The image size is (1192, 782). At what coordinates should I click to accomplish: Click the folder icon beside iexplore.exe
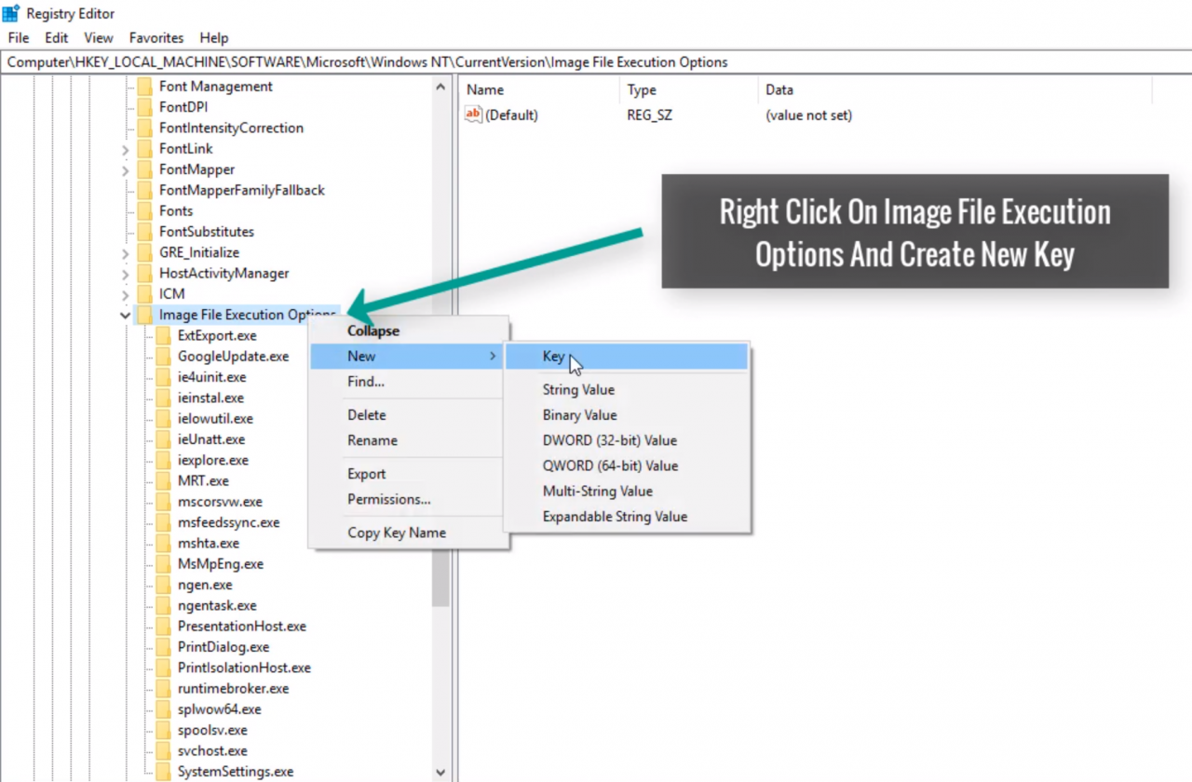[x=164, y=461]
